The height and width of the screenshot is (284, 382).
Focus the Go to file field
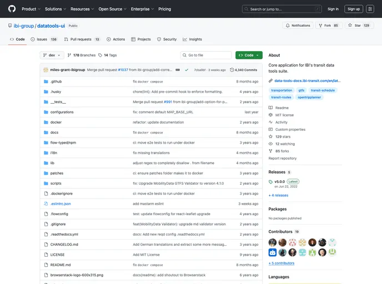click(x=206, y=55)
